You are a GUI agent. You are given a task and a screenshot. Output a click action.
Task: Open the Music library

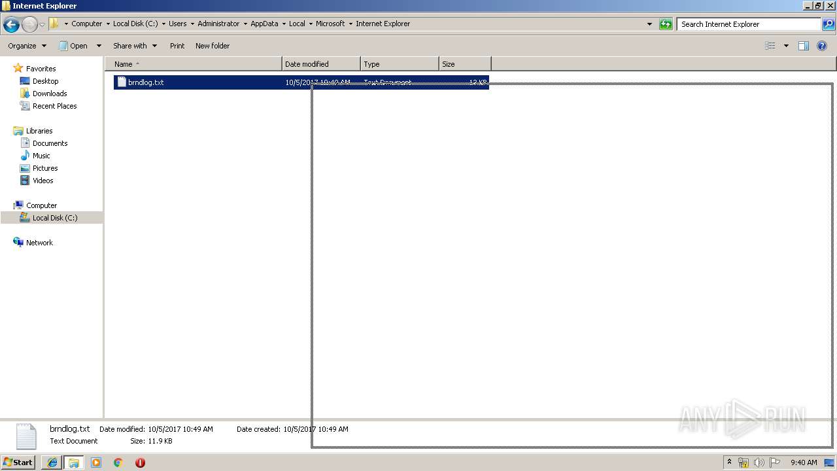(41, 156)
